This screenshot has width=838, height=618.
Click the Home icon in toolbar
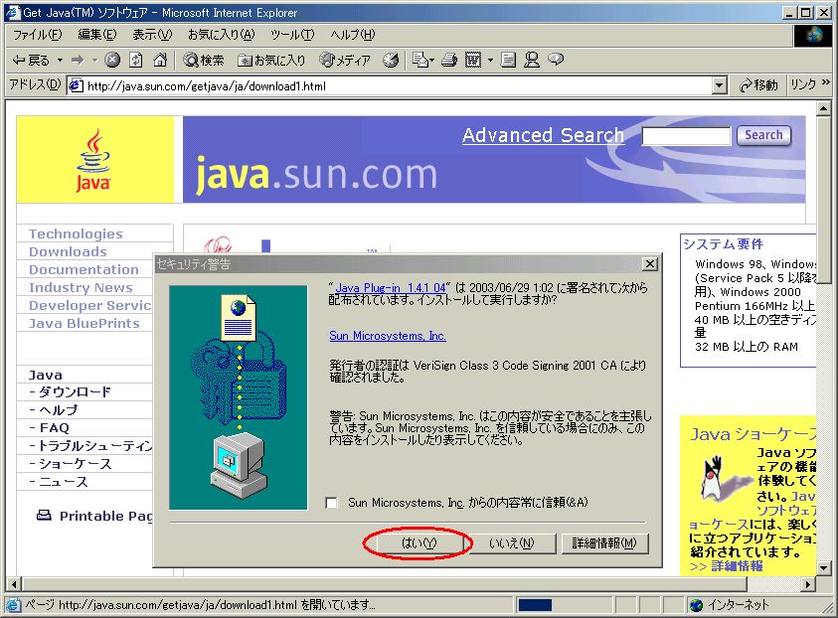tap(160, 60)
